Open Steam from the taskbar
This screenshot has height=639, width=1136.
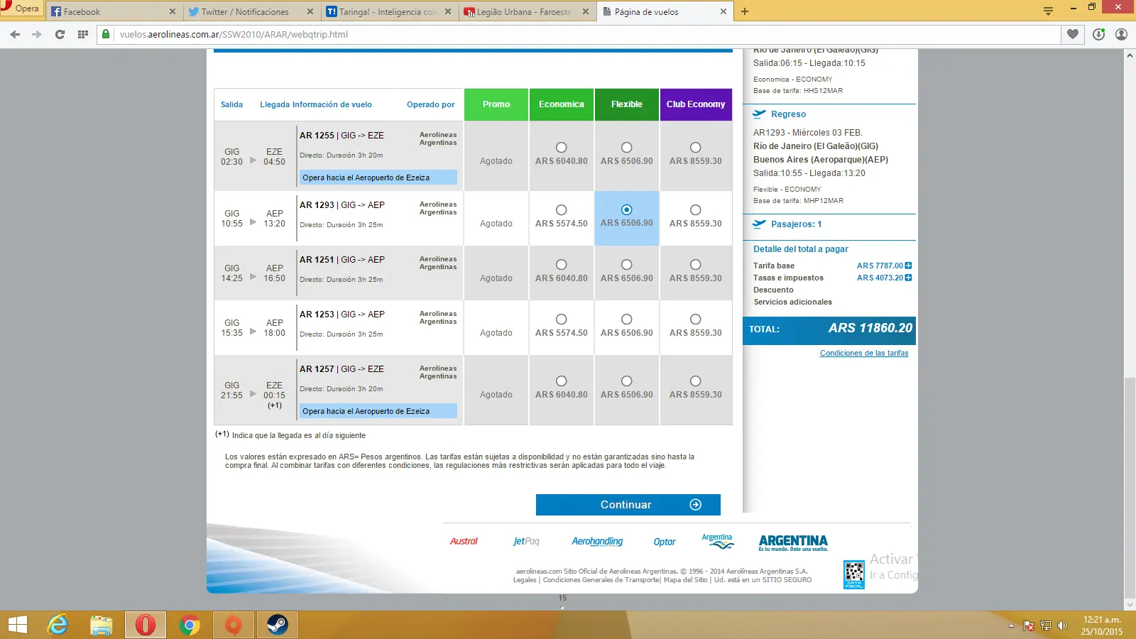tap(278, 625)
